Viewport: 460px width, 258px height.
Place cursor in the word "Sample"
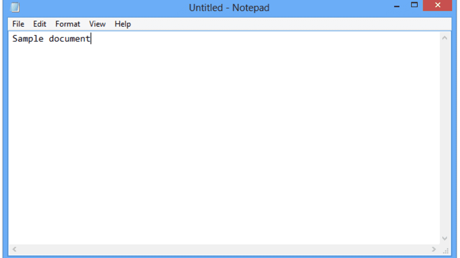(28, 39)
